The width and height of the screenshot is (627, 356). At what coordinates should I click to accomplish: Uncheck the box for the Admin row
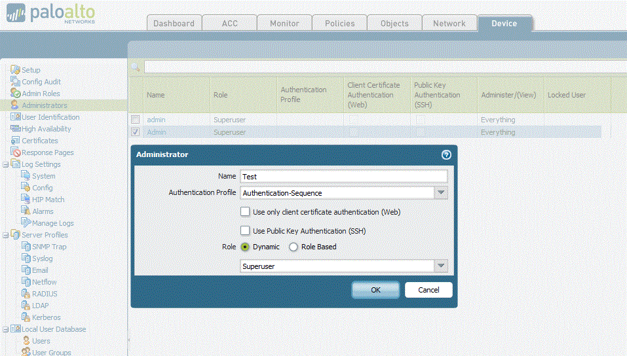135,132
